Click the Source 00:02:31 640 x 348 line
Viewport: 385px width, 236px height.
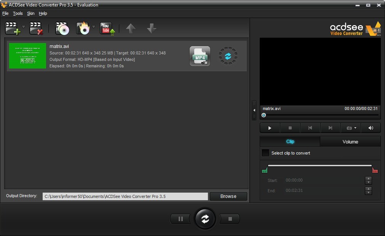(107, 53)
